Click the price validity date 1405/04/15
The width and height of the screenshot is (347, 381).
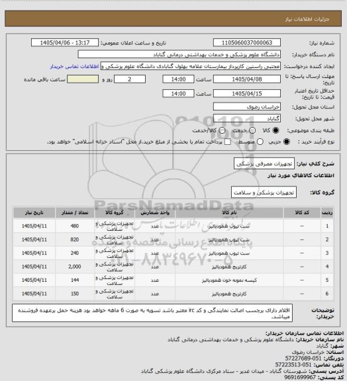coord(247,93)
